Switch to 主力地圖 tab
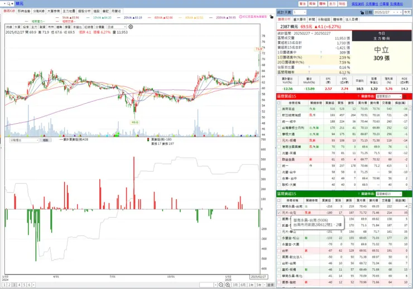Screen dimensions: 413x289 (x=69, y=11)
